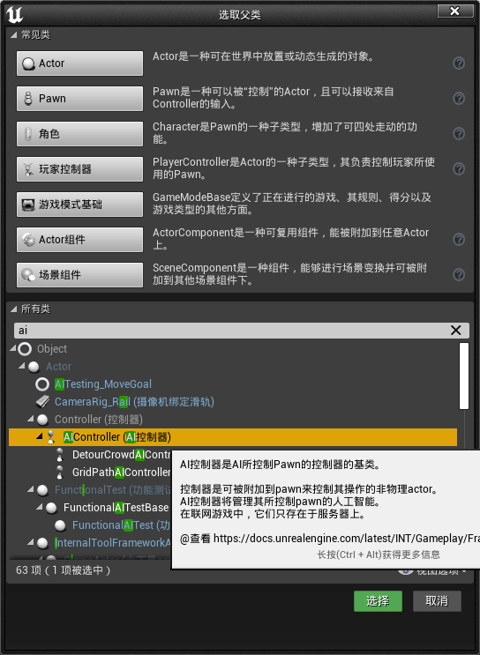Open help icon for ActorComponent description
Image resolution: width=480 pixels, height=655 pixels.
point(459,240)
